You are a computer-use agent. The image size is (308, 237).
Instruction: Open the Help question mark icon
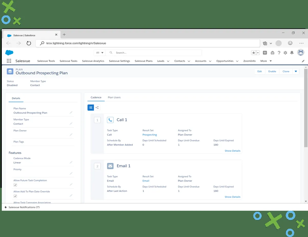[279, 53]
